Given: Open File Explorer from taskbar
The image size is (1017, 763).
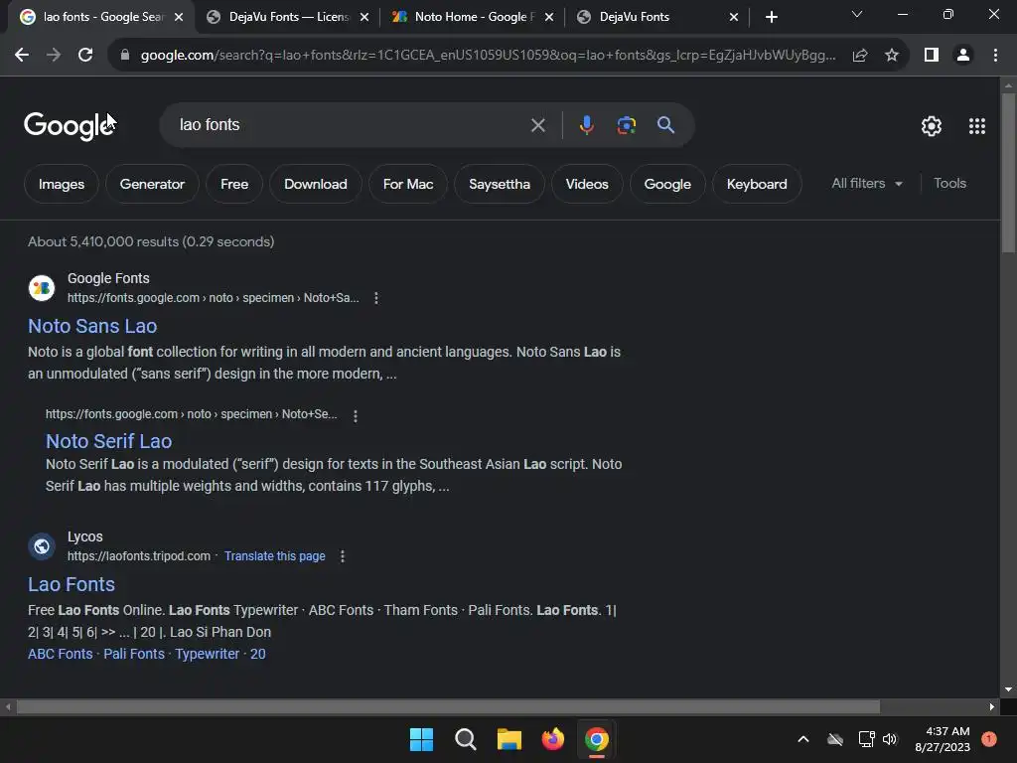Looking at the screenshot, I should tap(509, 739).
